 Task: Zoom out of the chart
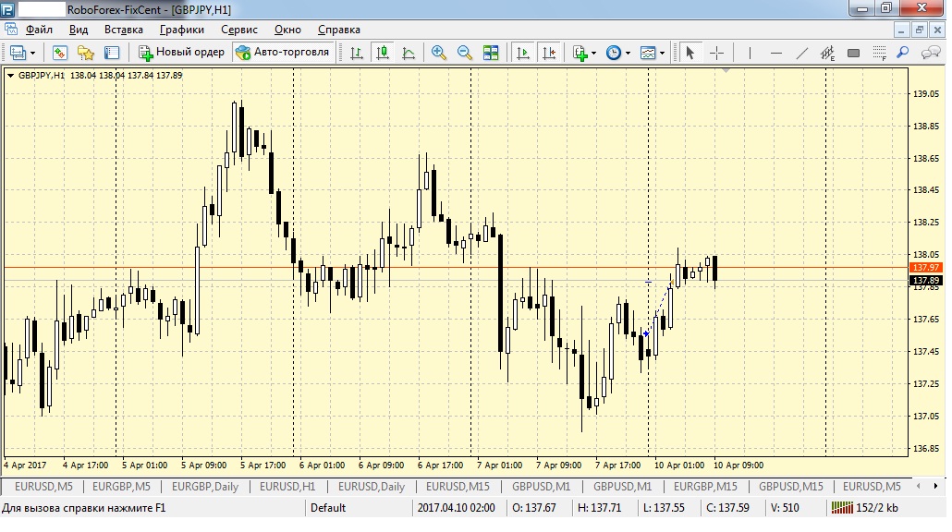point(465,53)
